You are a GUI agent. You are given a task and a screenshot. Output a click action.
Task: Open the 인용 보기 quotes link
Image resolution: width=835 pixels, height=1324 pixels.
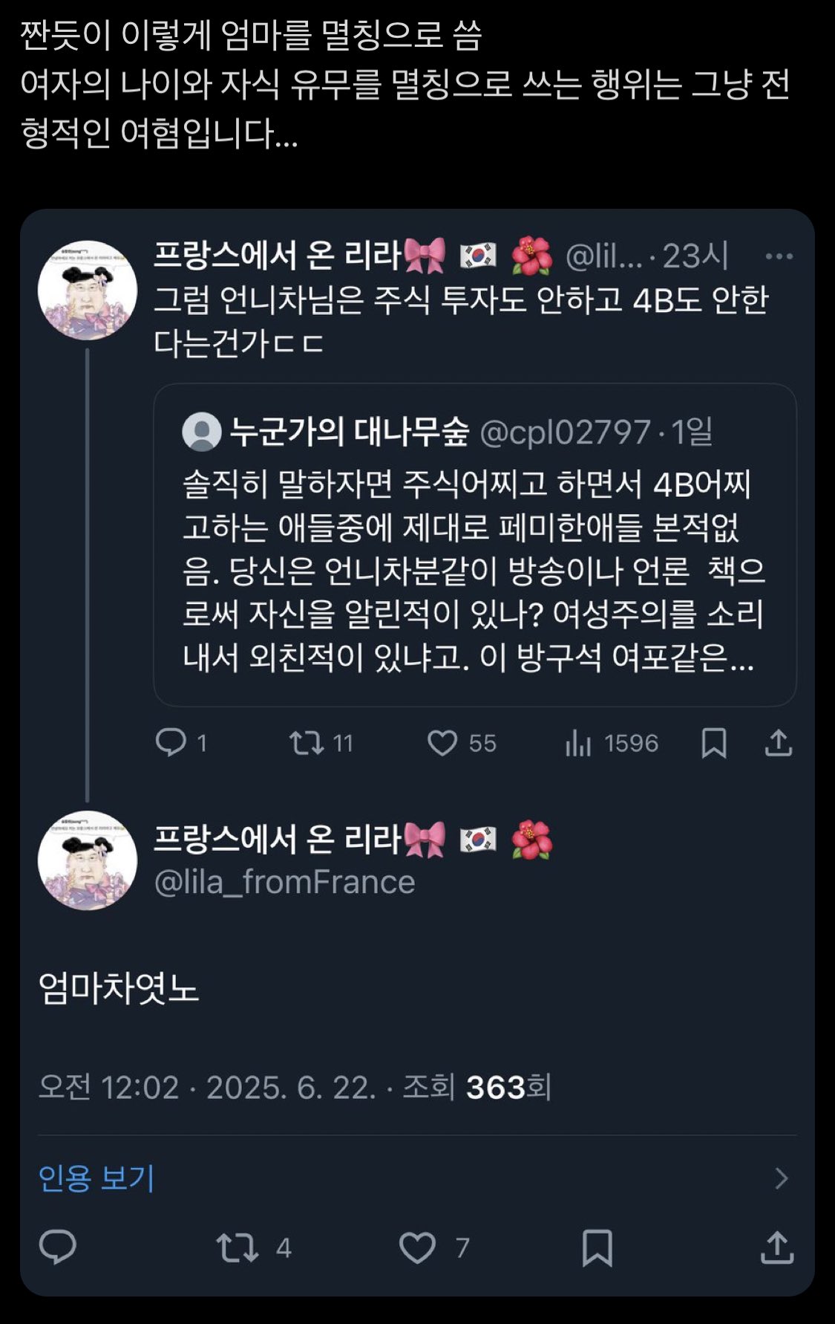(x=96, y=1178)
